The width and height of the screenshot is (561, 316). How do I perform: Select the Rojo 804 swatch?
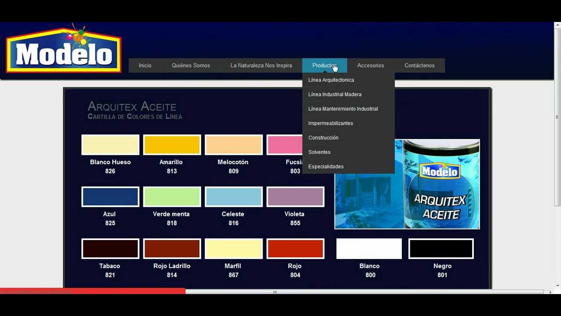[295, 249]
